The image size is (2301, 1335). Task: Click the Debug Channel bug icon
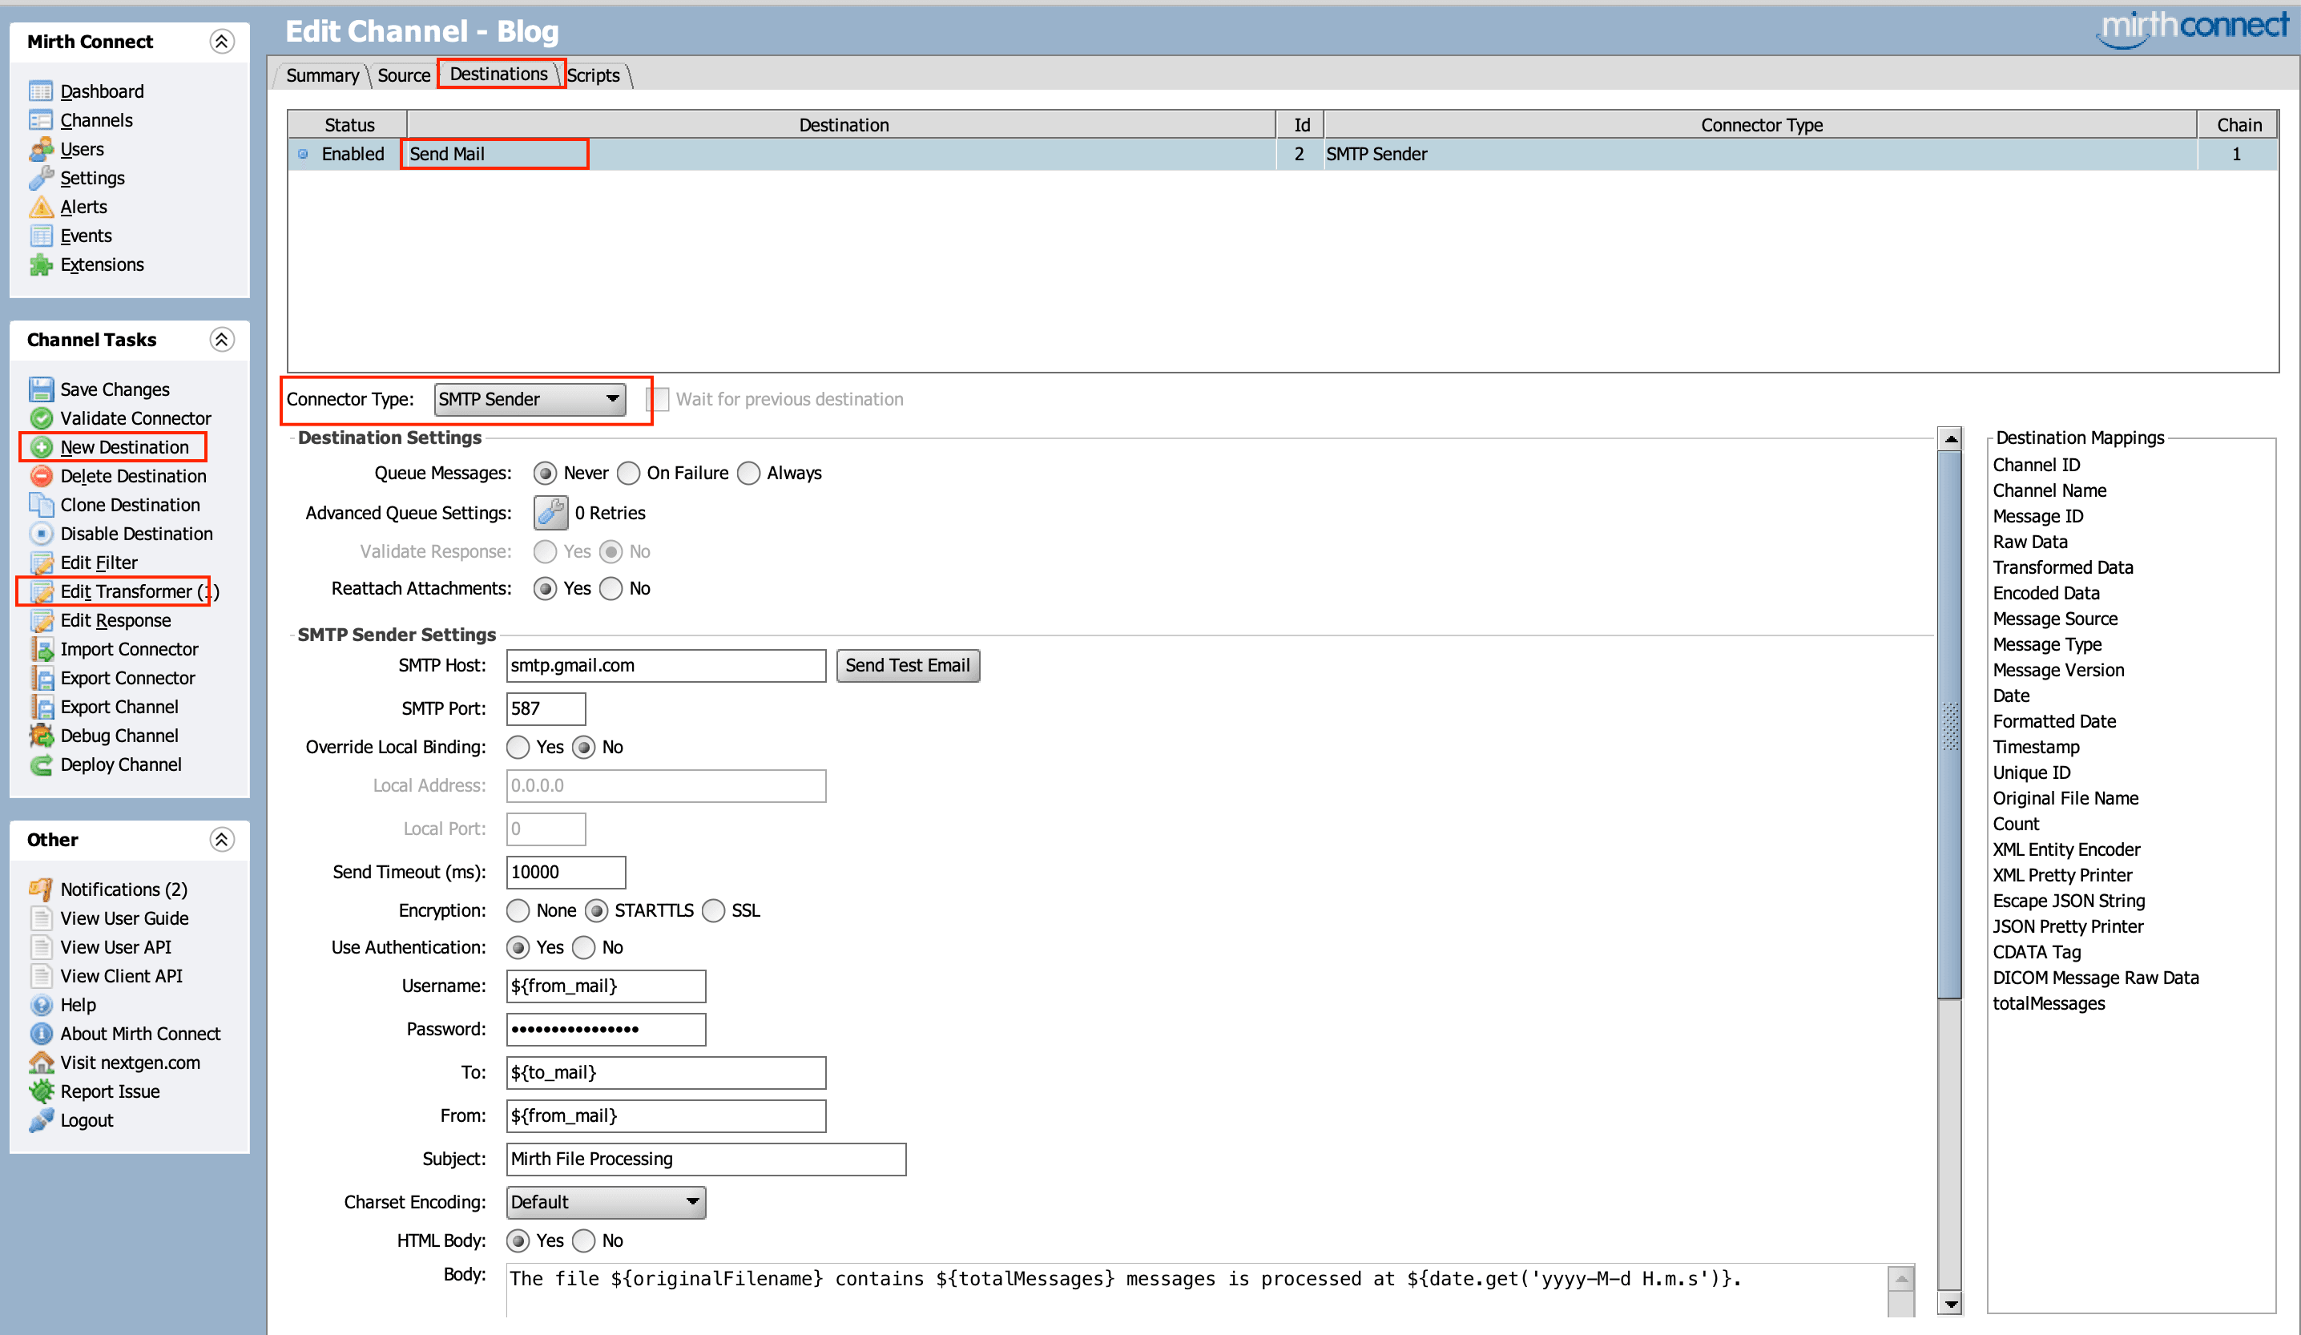pyautogui.click(x=41, y=736)
